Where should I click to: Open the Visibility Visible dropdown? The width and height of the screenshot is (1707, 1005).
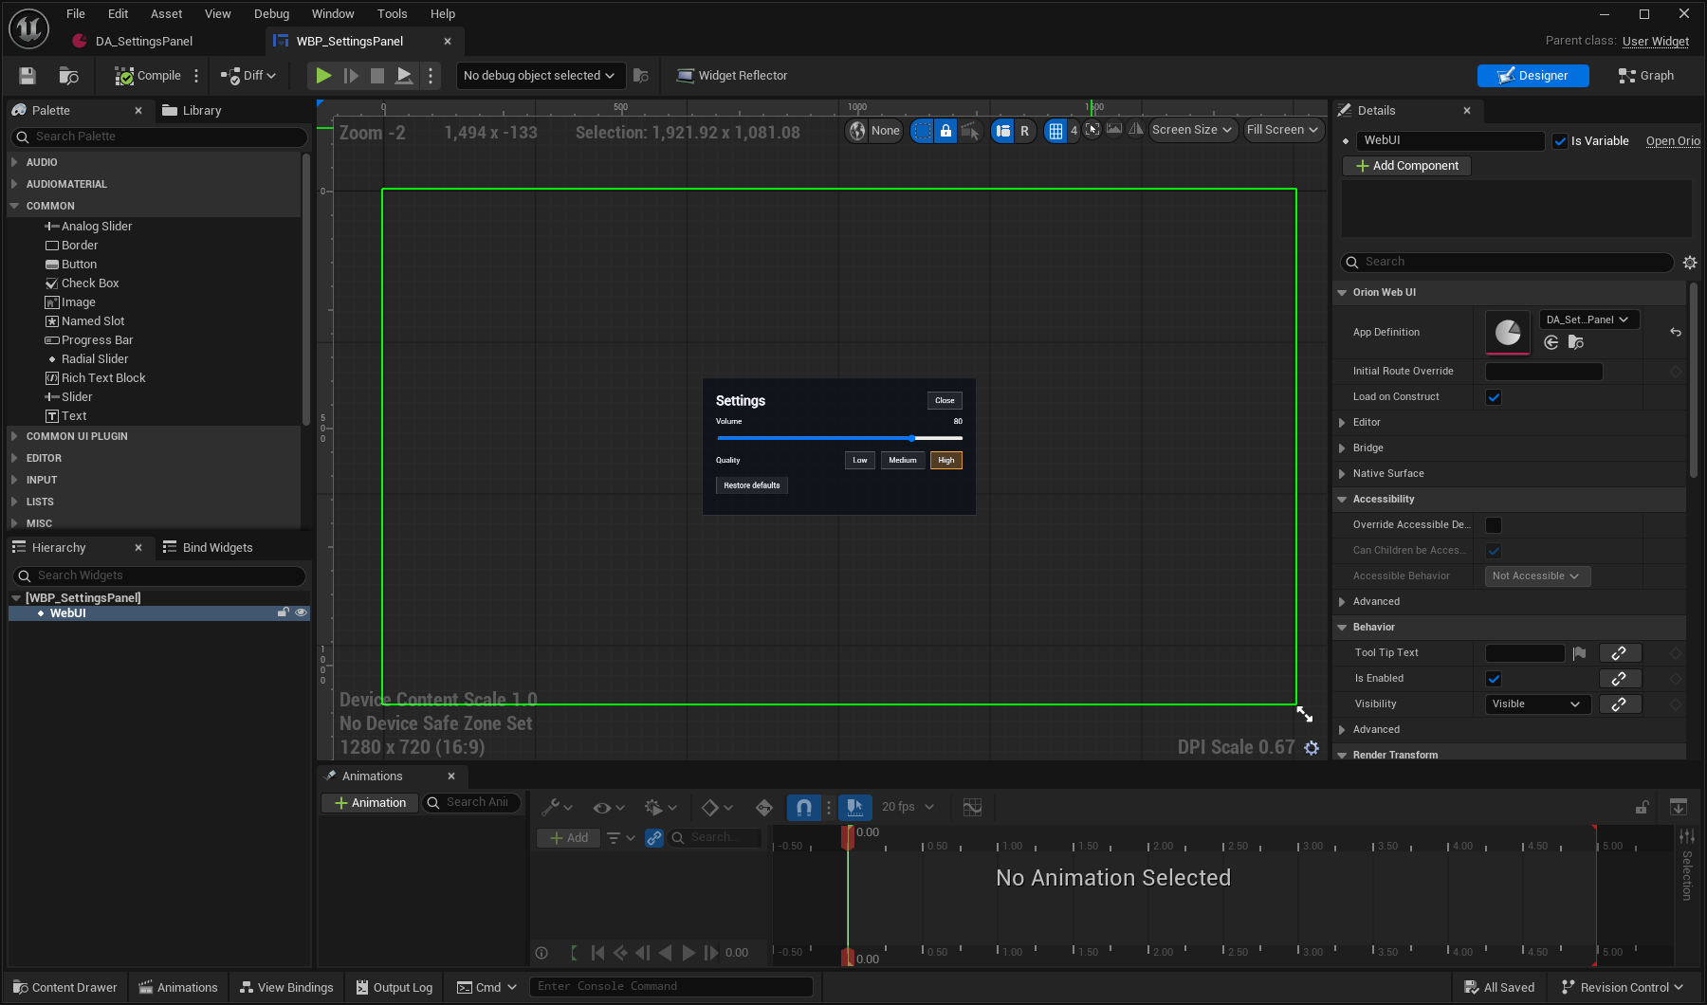point(1537,704)
